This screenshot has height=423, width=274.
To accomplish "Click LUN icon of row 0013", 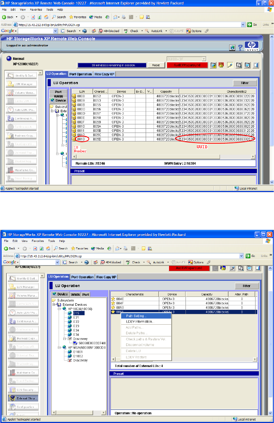I will point(74,139).
